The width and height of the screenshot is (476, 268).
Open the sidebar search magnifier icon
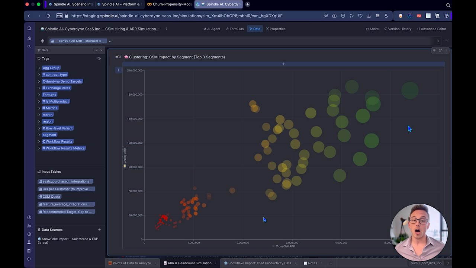29,47
